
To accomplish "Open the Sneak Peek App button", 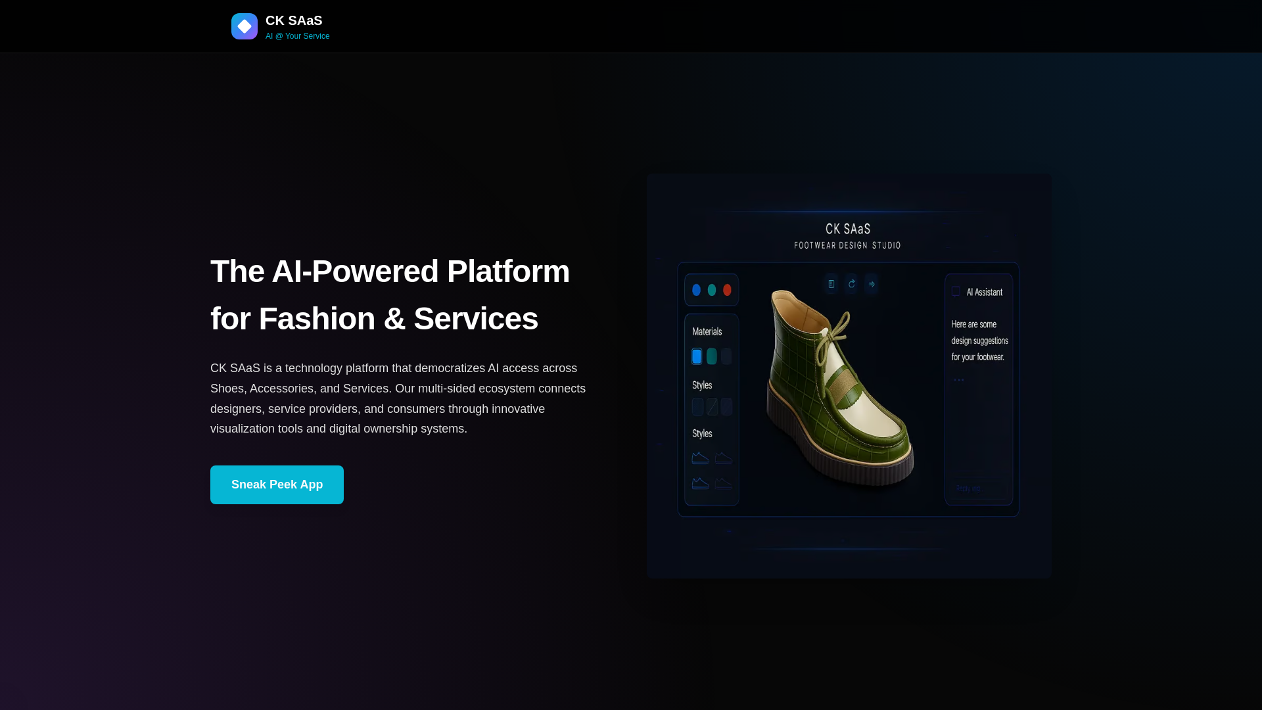I will pos(277,485).
